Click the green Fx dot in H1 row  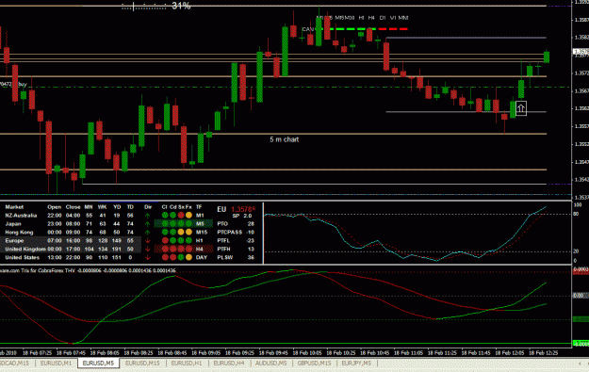click(188, 240)
